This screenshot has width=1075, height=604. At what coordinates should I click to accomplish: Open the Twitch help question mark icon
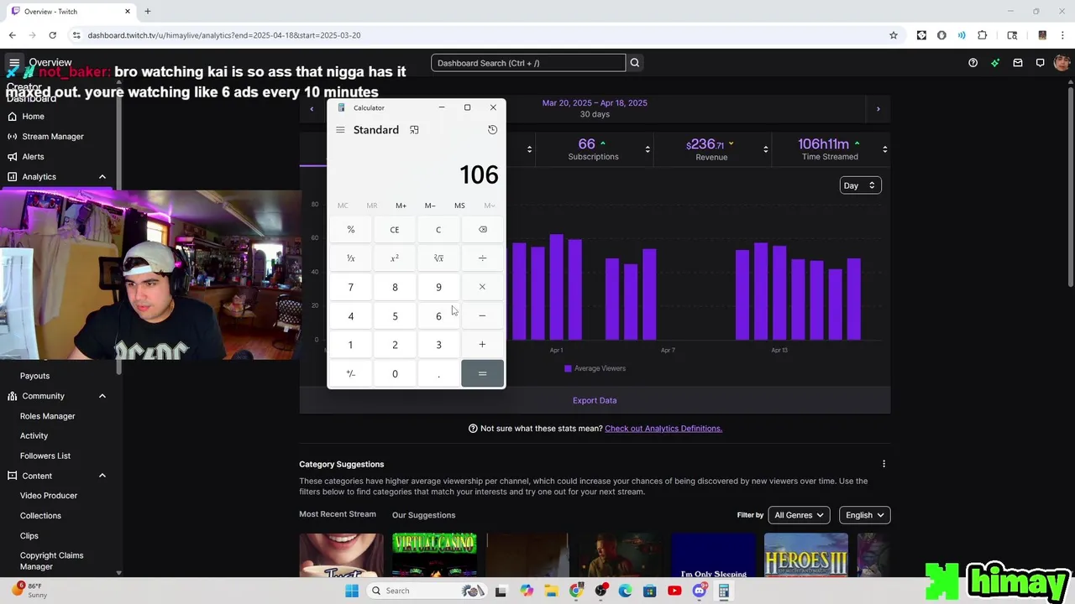click(973, 63)
